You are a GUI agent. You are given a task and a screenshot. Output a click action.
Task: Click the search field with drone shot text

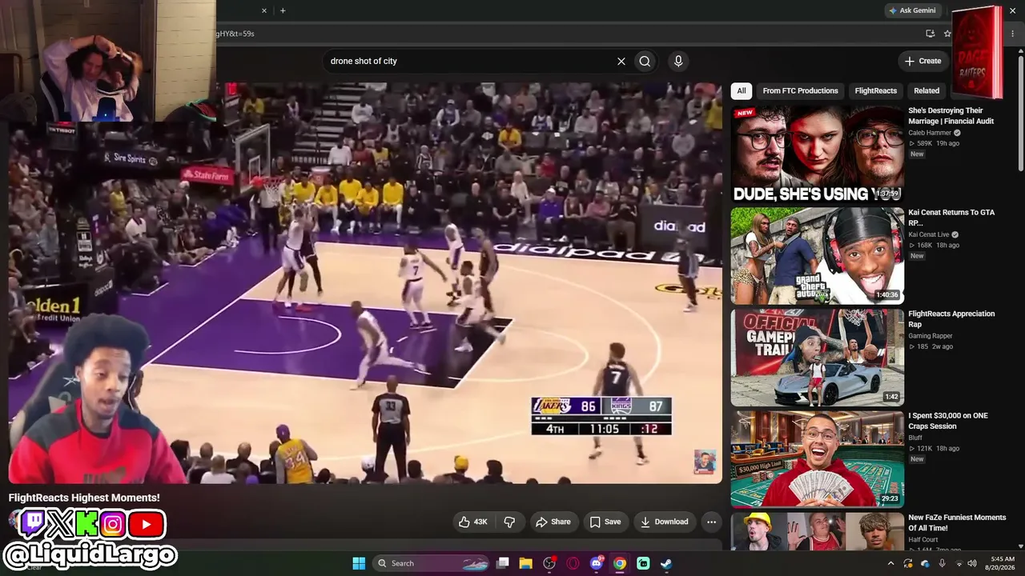click(x=468, y=61)
